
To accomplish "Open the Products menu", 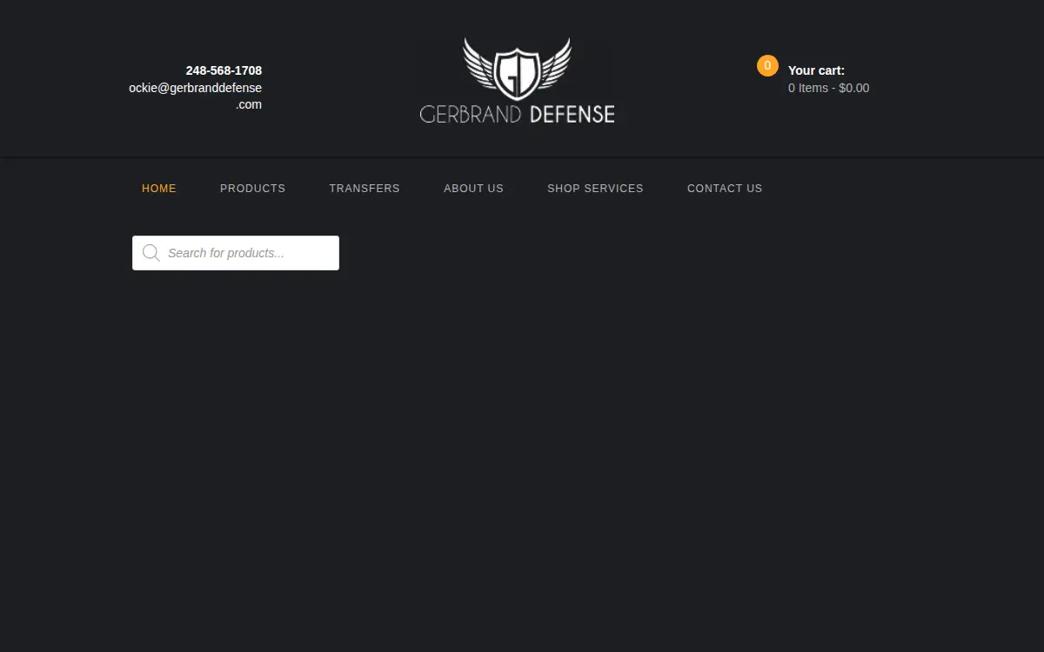I will (252, 189).
